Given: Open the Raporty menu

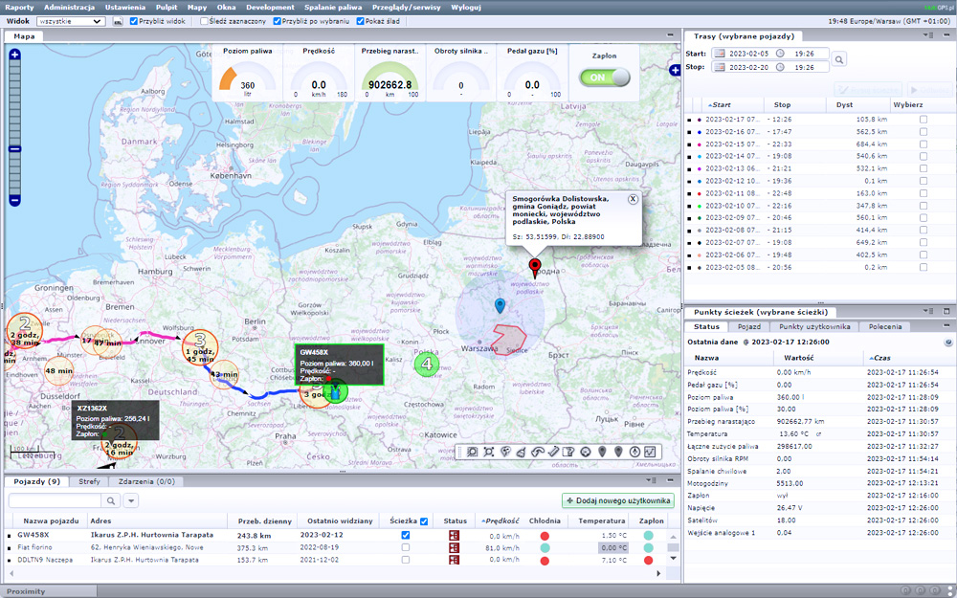Looking at the screenshot, I should (19, 8).
